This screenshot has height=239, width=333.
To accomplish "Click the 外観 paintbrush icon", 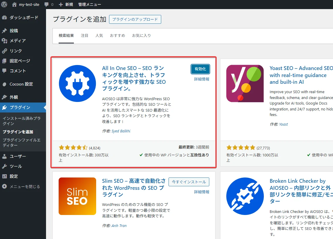I will [x=4, y=97].
